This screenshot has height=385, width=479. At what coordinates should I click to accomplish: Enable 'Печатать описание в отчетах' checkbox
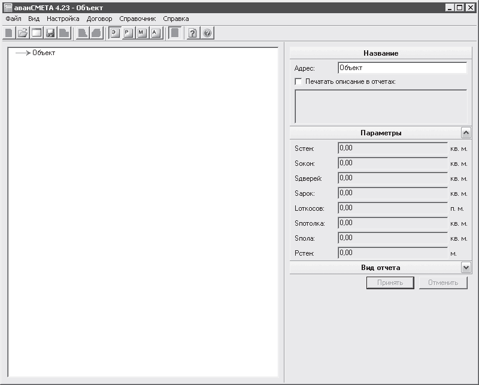pyautogui.click(x=298, y=81)
